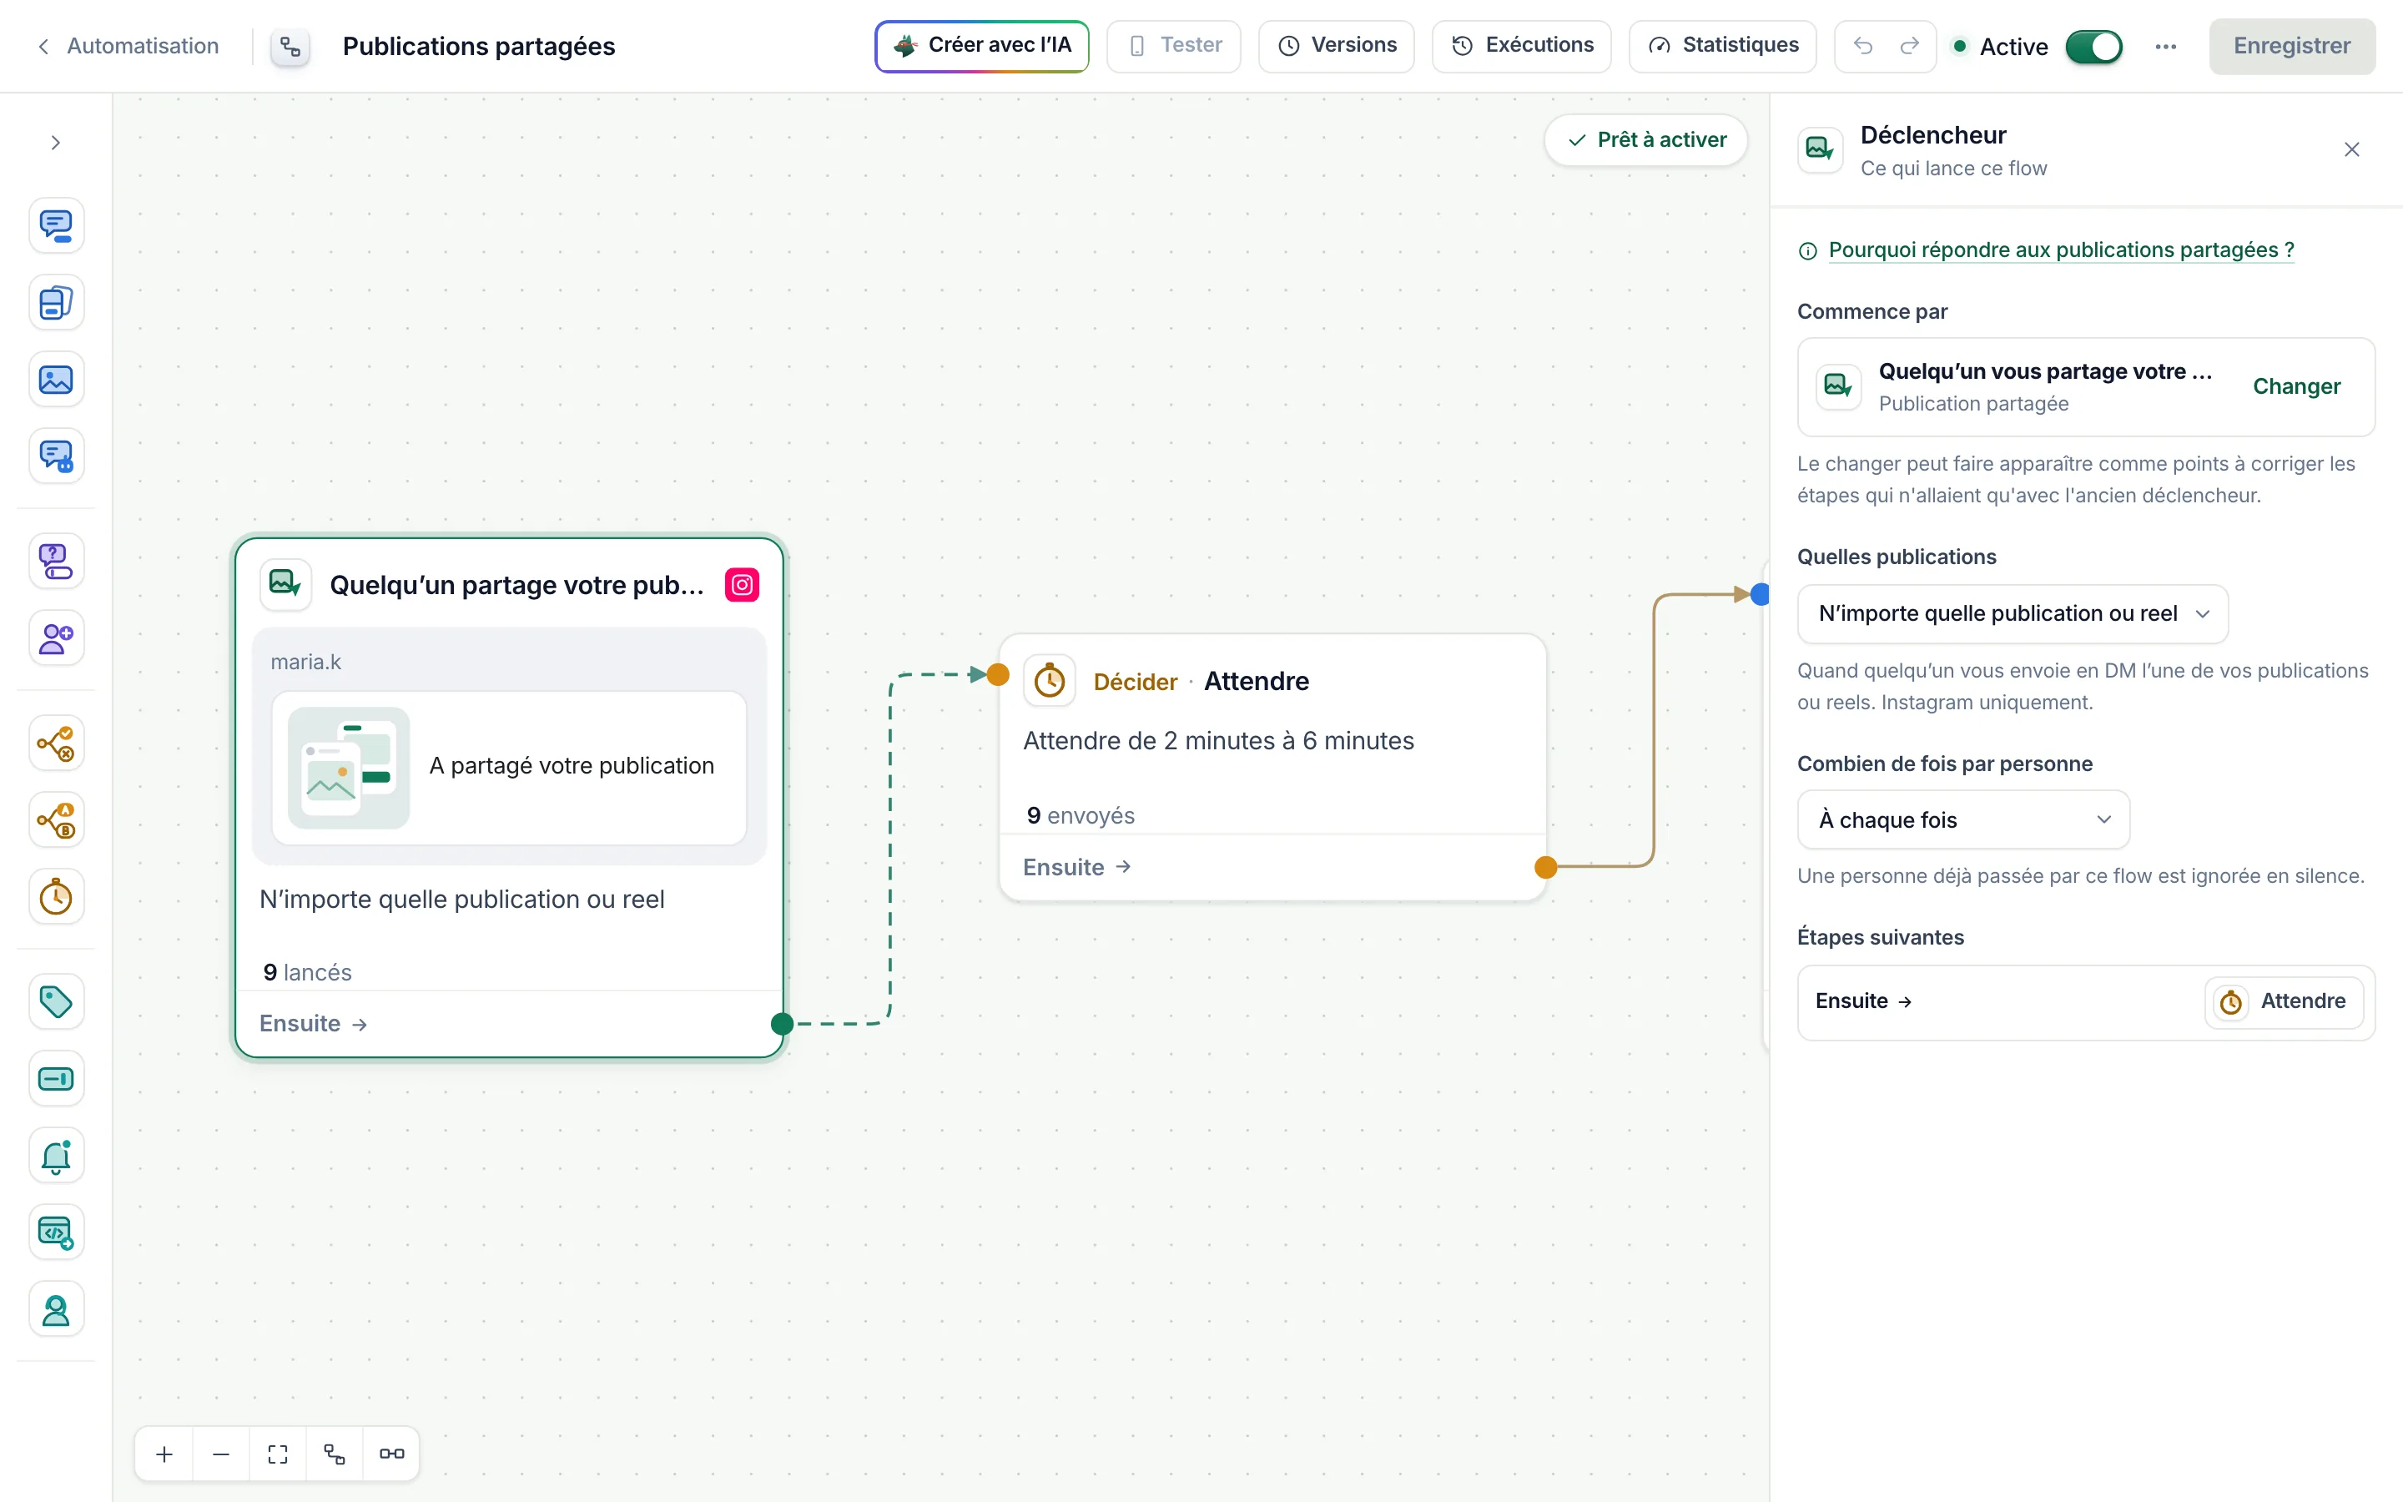2403x1502 pixels.
Task: Open the Exécutions tab
Action: coord(1521,46)
